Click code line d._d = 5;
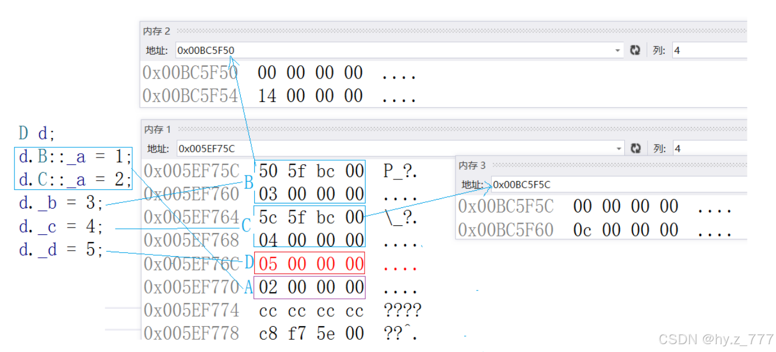This screenshot has width=776, height=352. pyautogui.click(x=62, y=249)
